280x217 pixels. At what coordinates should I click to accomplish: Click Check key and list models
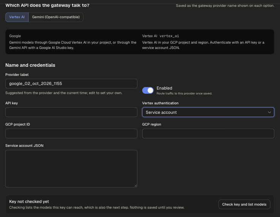tap(244, 204)
